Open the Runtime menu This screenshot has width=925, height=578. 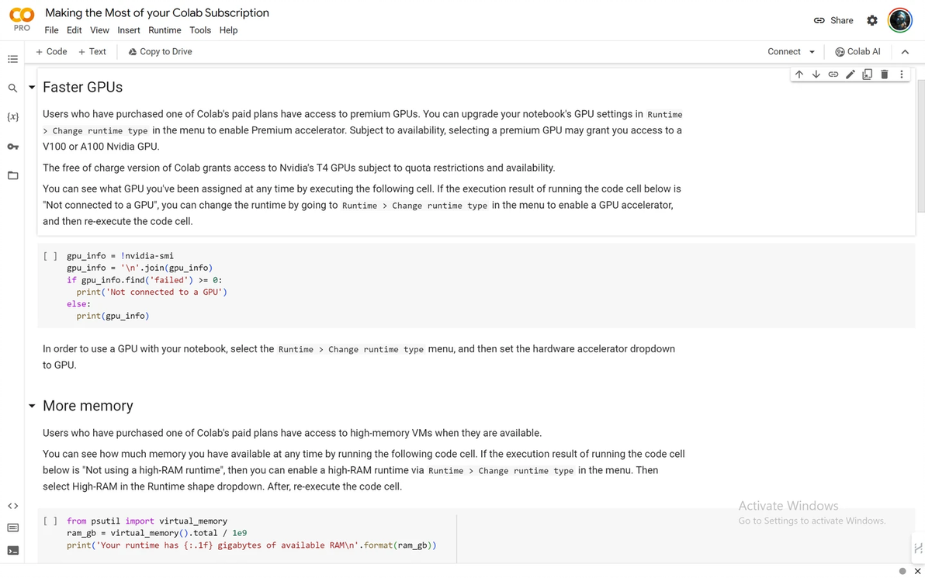click(x=165, y=30)
